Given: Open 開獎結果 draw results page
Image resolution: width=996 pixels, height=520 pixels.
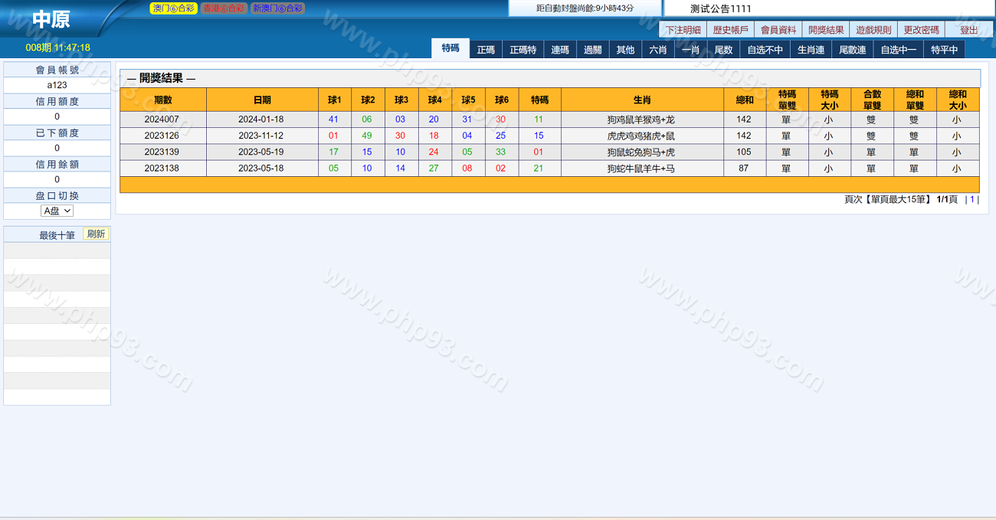Looking at the screenshot, I should [826, 30].
